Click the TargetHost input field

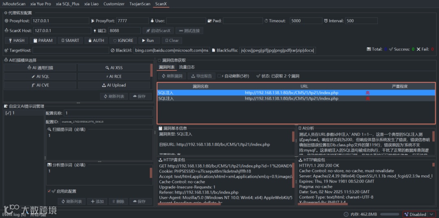tap(71, 50)
